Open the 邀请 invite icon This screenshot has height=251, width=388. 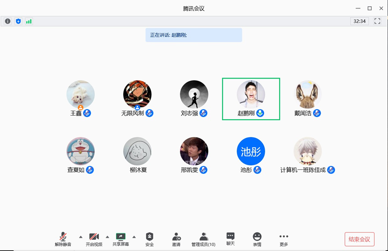click(176, 239)
